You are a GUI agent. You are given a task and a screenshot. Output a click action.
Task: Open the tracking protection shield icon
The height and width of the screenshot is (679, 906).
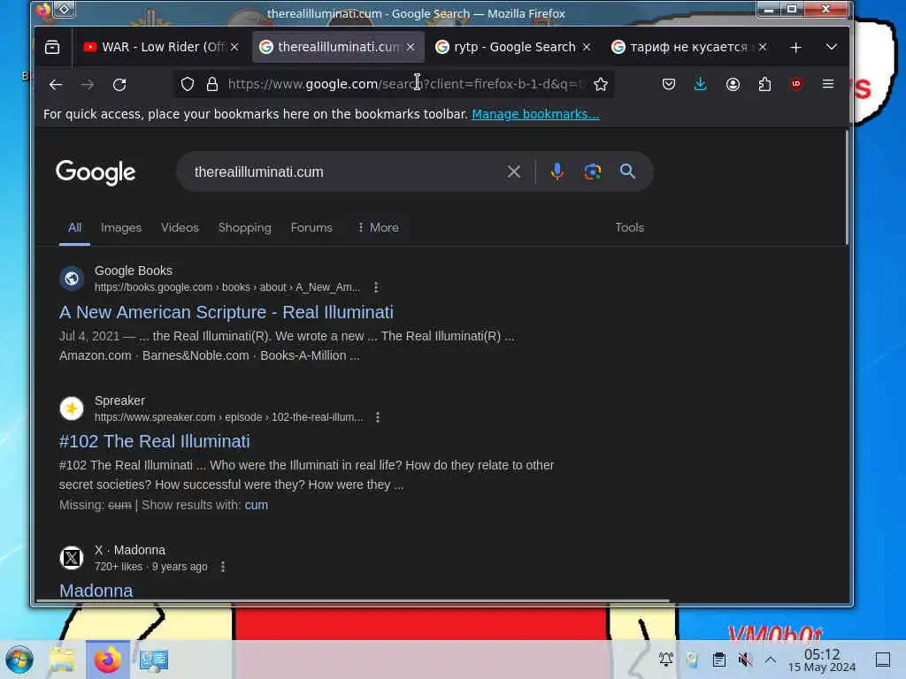188,84
